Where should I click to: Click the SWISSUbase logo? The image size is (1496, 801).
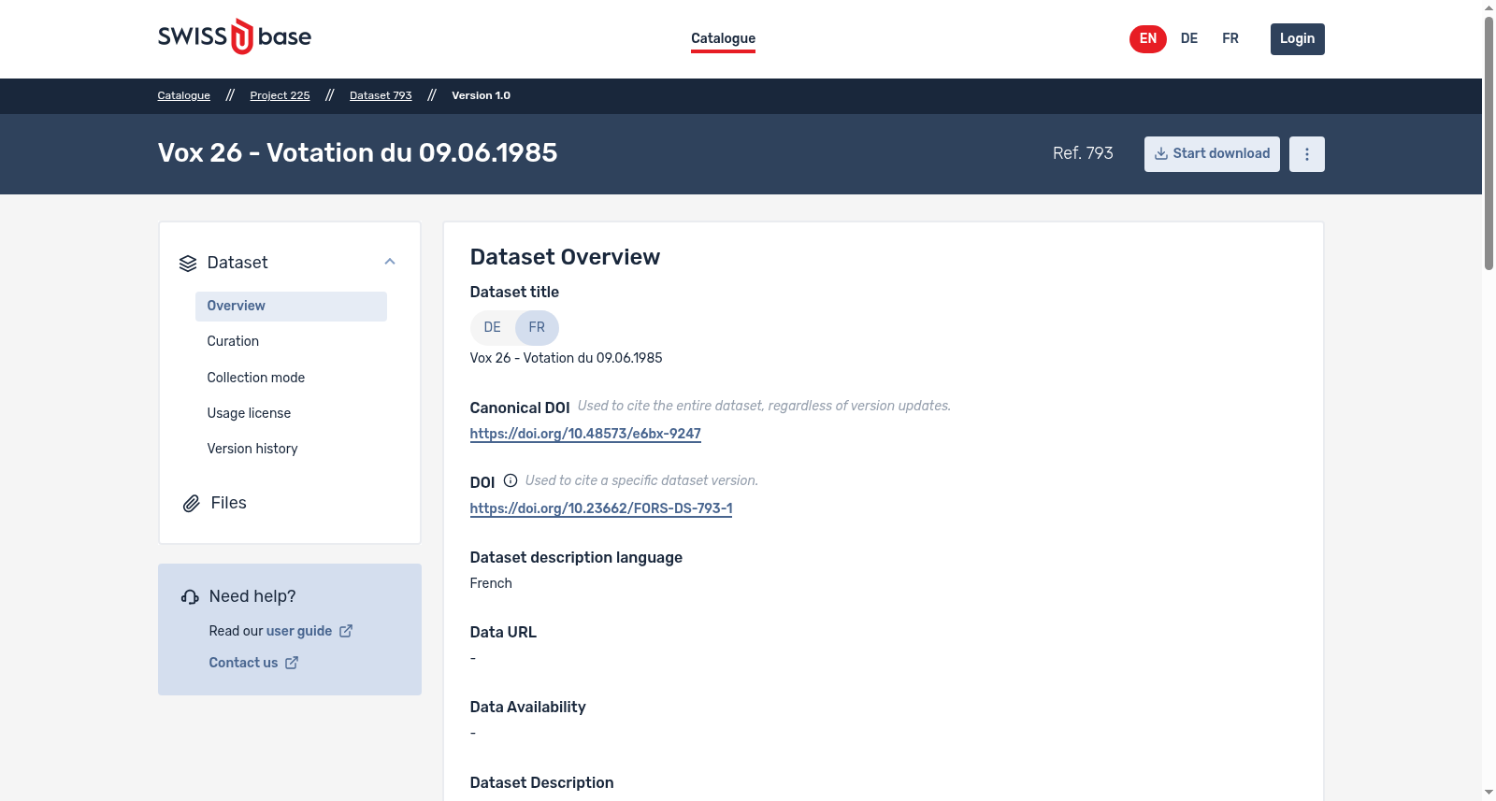(x=235, y=37)
